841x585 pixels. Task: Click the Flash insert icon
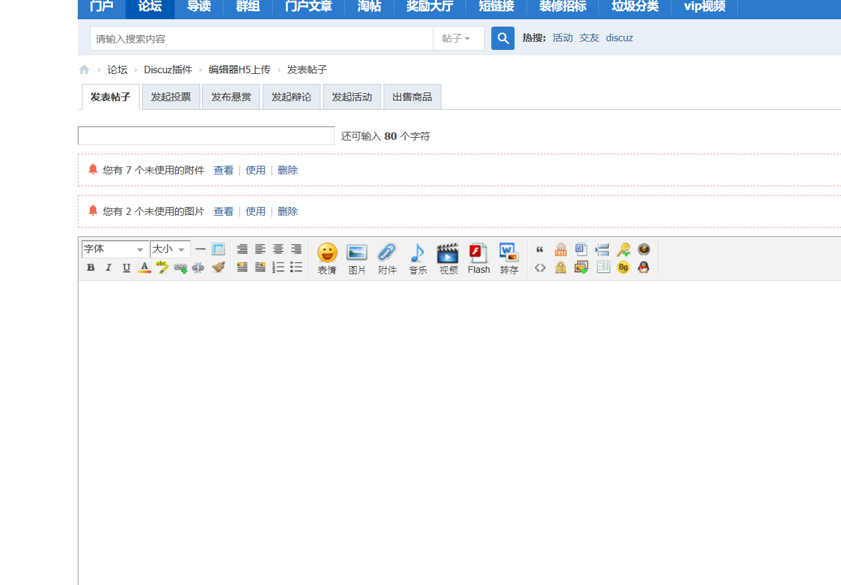pyautogui.click(x=479, y=258)
